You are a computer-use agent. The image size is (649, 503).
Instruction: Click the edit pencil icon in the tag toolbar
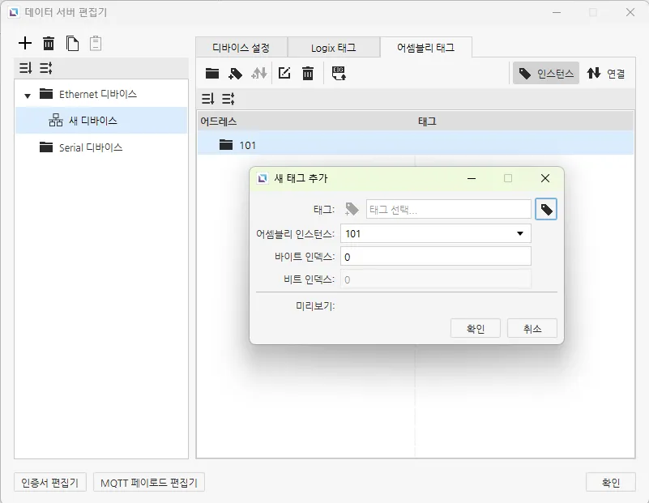[x=284, y=74]
